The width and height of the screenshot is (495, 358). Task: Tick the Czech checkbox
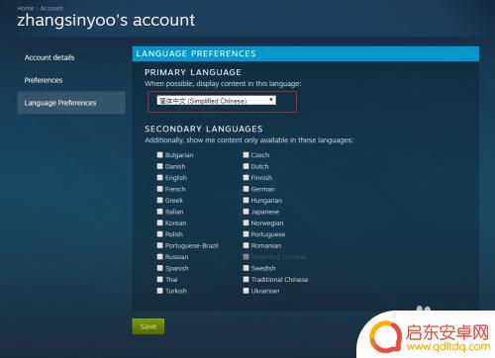coord(246,154)
